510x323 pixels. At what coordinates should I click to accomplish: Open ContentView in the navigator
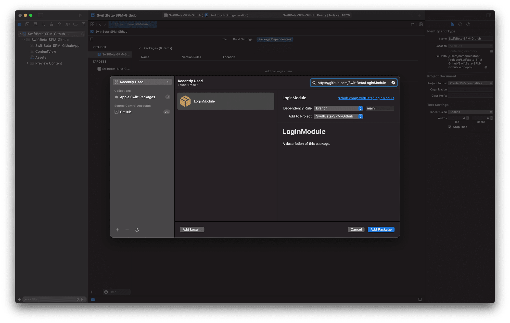click(x=45, y=51)
